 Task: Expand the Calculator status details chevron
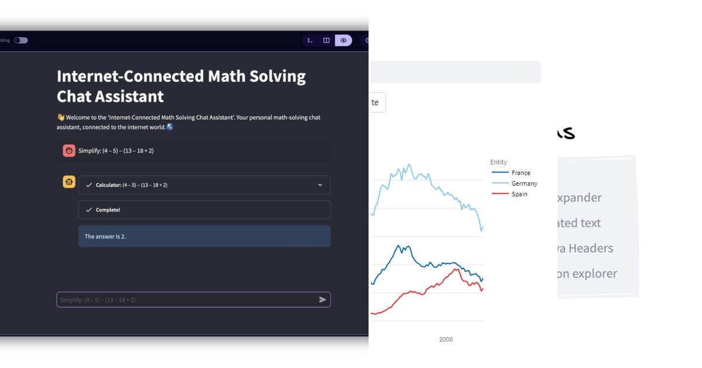coord(320,185)
